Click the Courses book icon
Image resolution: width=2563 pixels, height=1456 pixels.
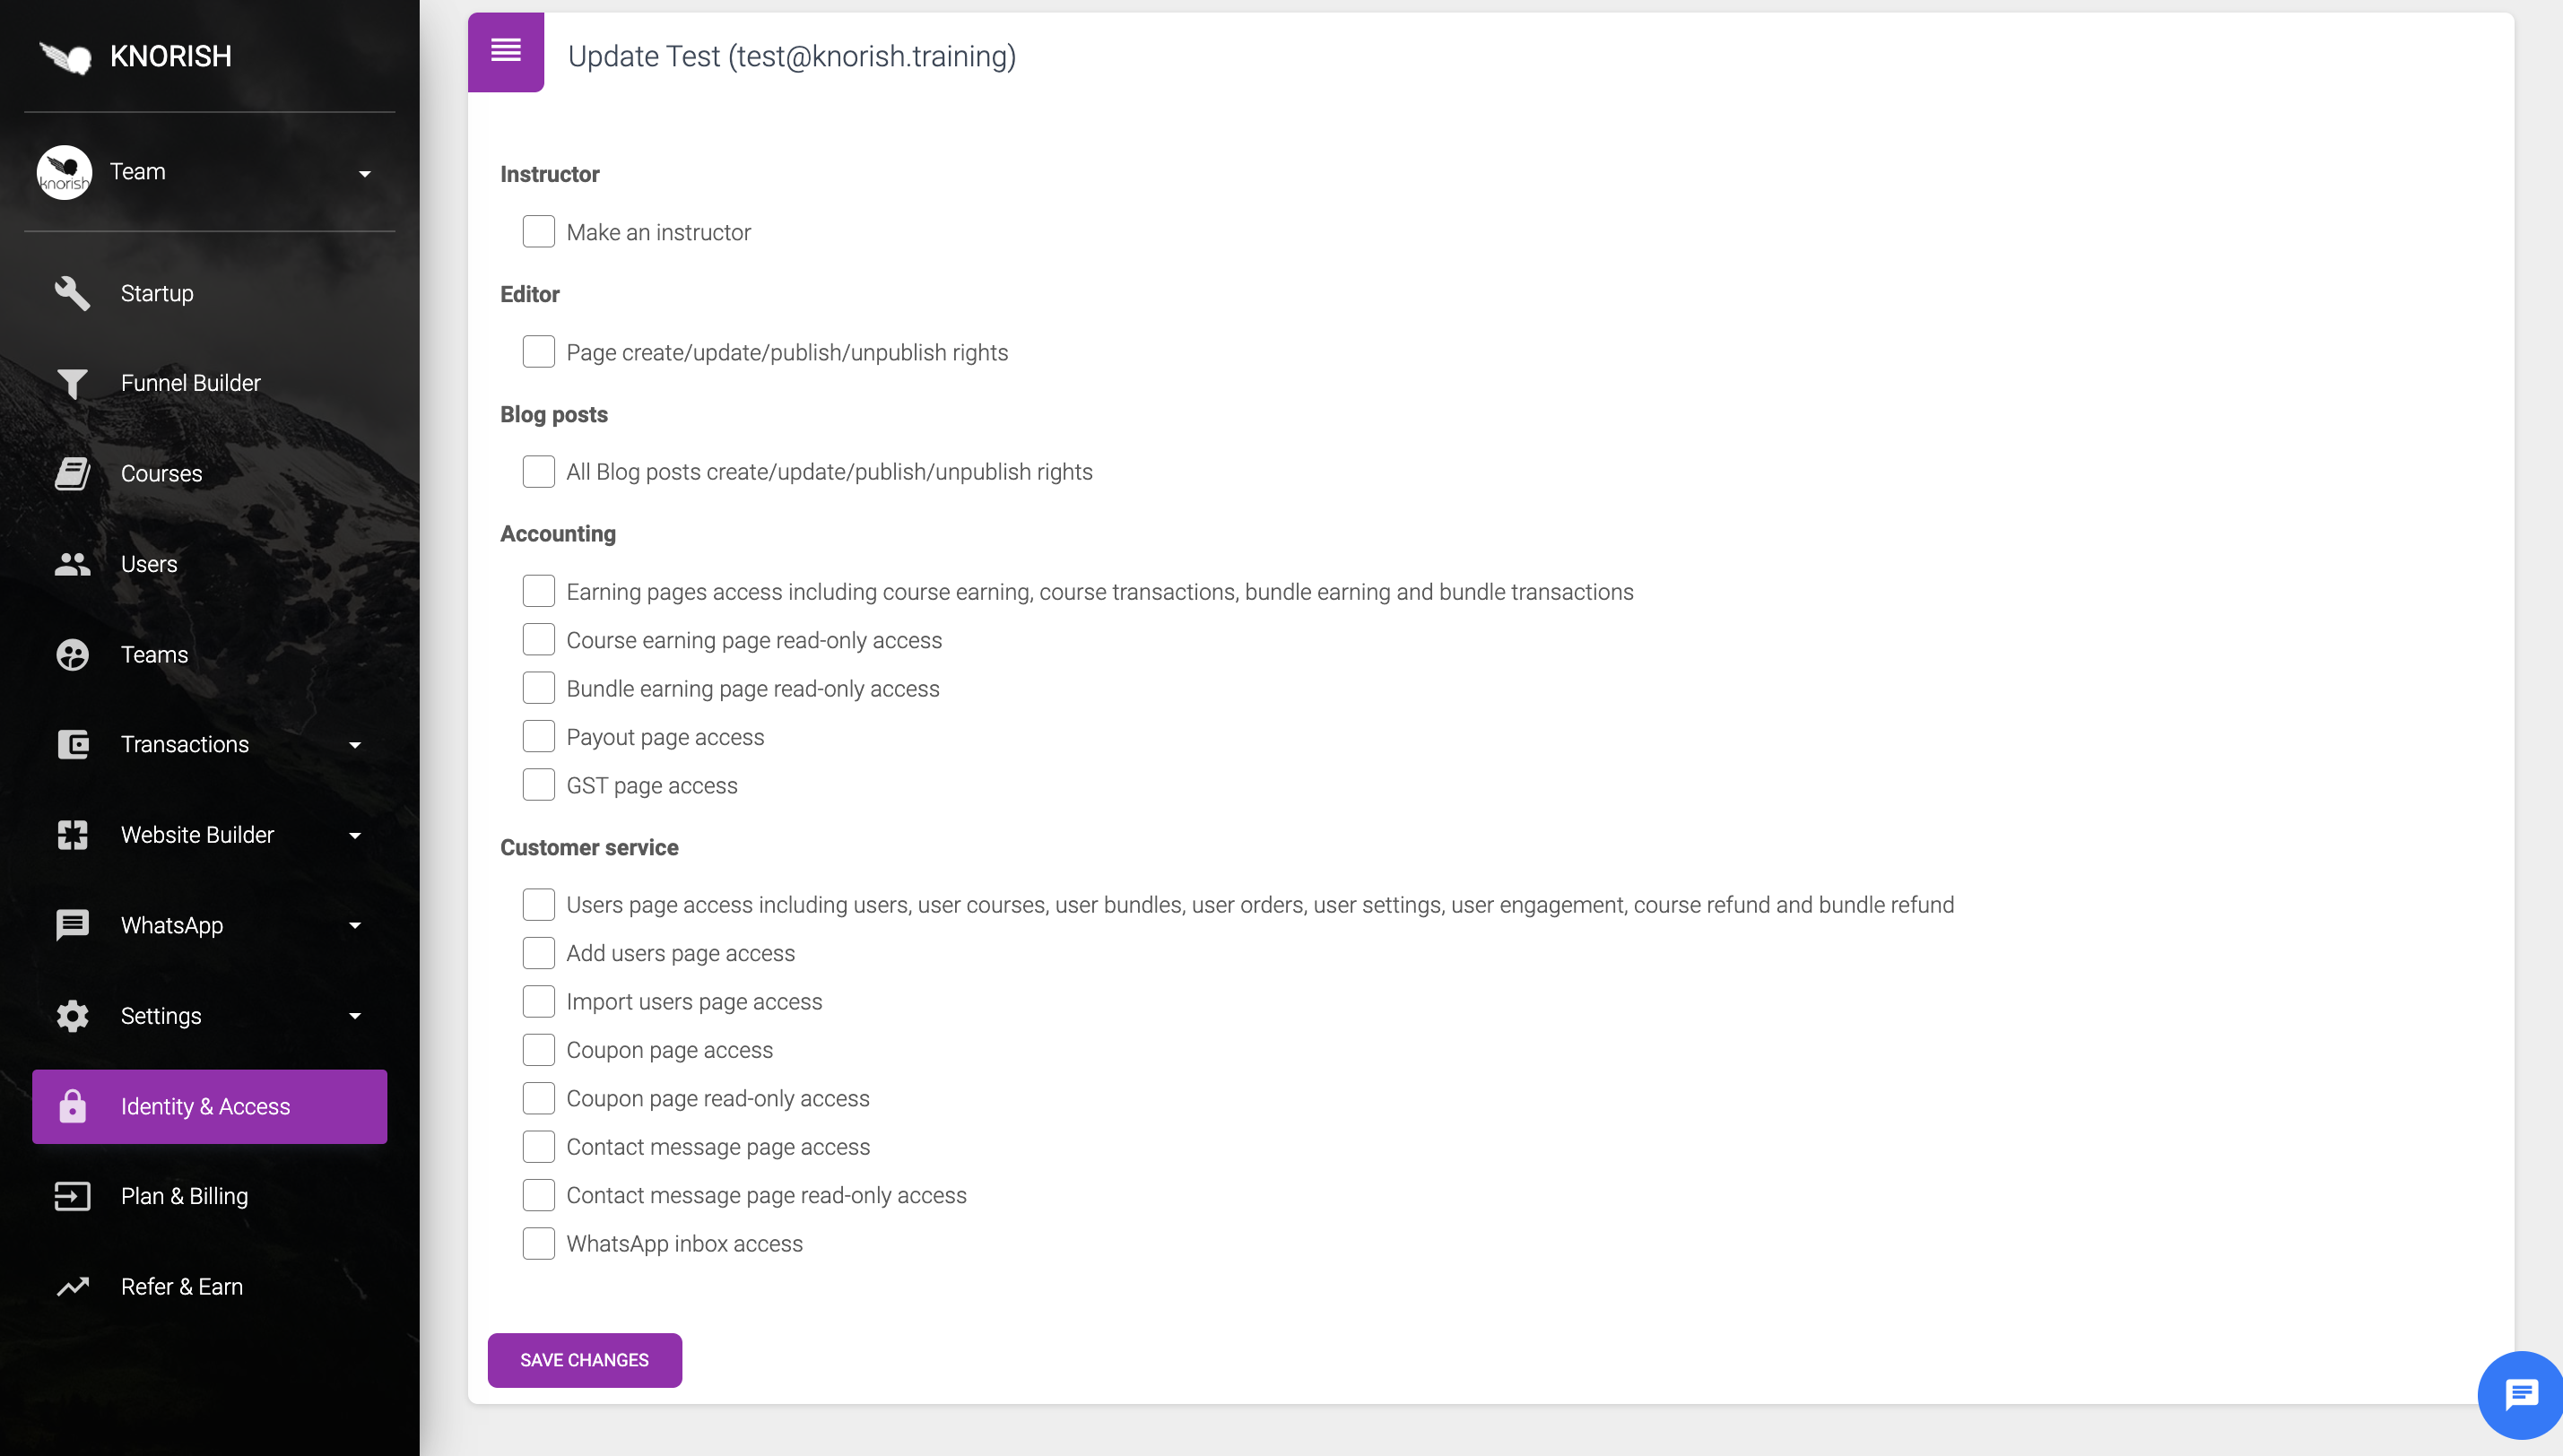click(x=72, y=473)
